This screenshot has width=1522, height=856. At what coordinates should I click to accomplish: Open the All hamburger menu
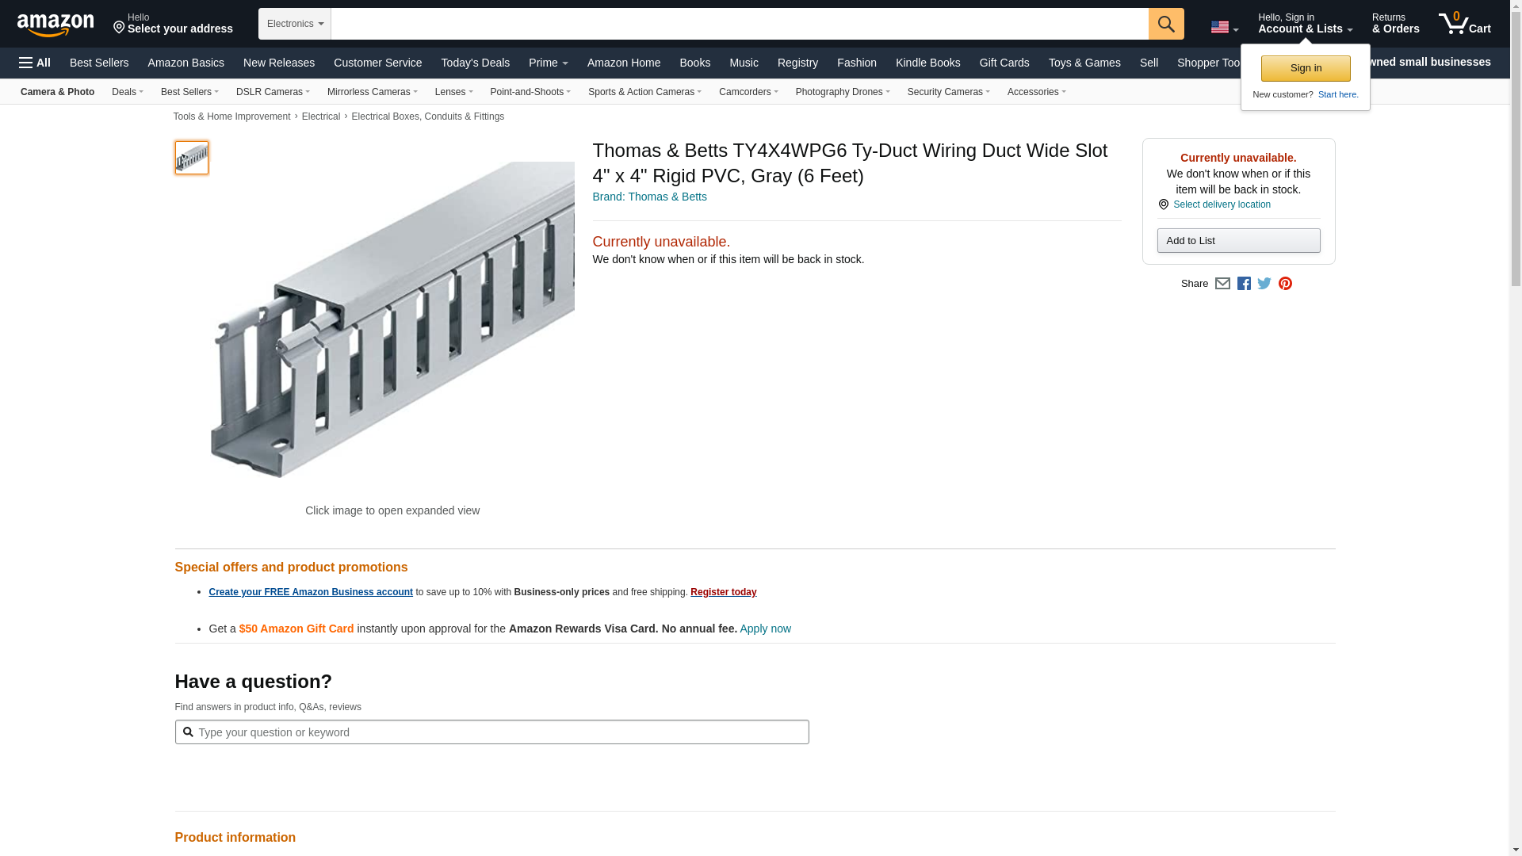point(35,63)
